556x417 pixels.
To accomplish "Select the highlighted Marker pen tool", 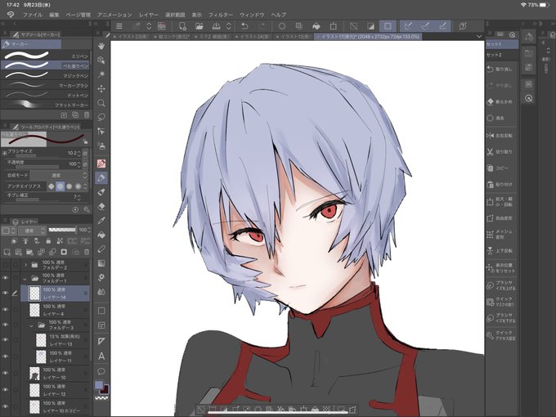I will tap(101, 177).
